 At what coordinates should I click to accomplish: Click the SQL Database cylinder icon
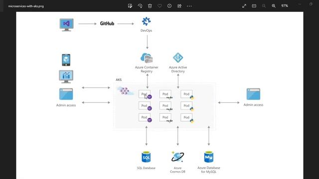[146, 157]
